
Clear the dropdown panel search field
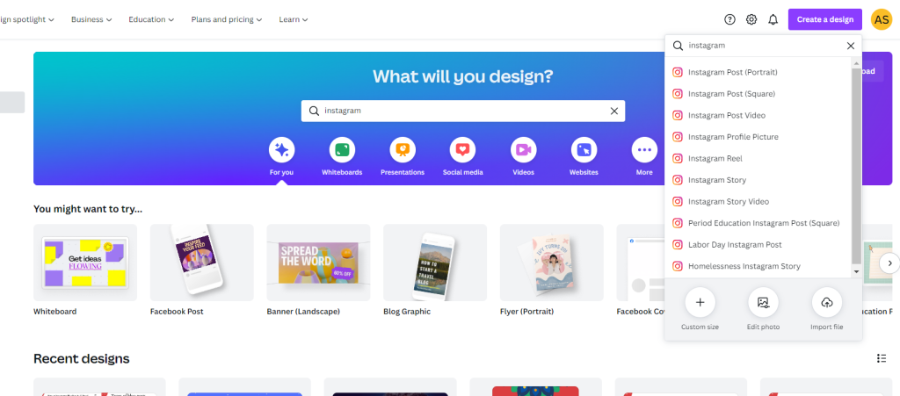(851, 46)
